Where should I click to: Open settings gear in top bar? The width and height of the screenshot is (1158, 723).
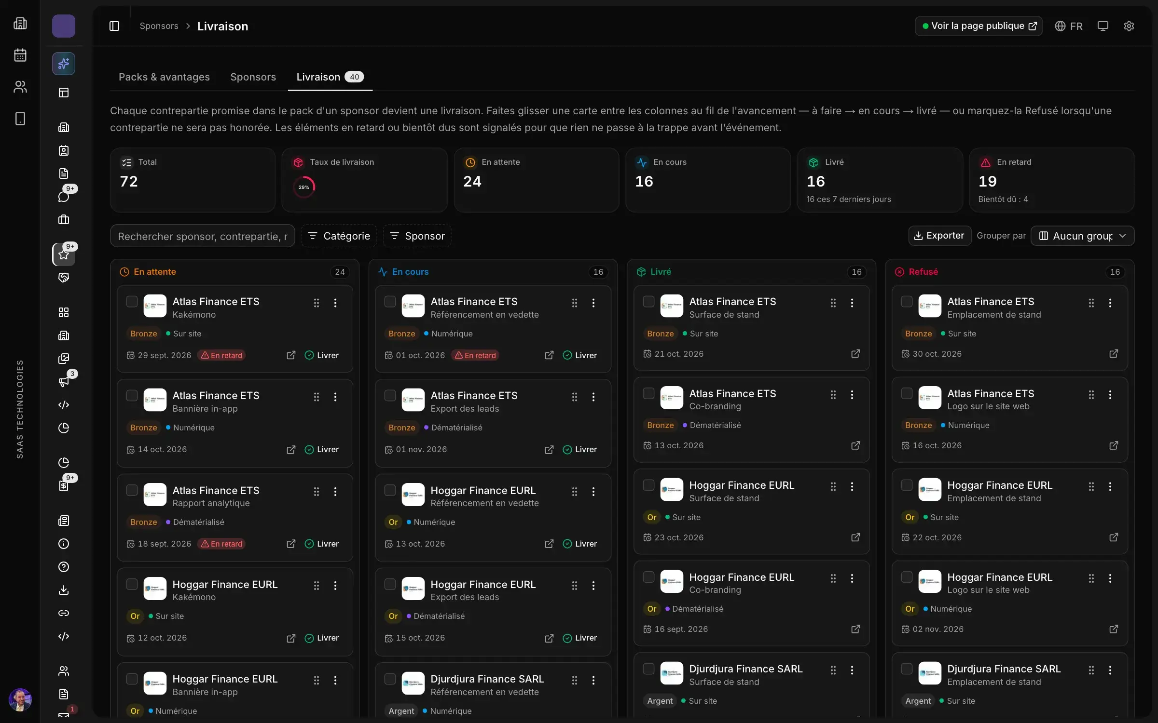coord(1129,26)
